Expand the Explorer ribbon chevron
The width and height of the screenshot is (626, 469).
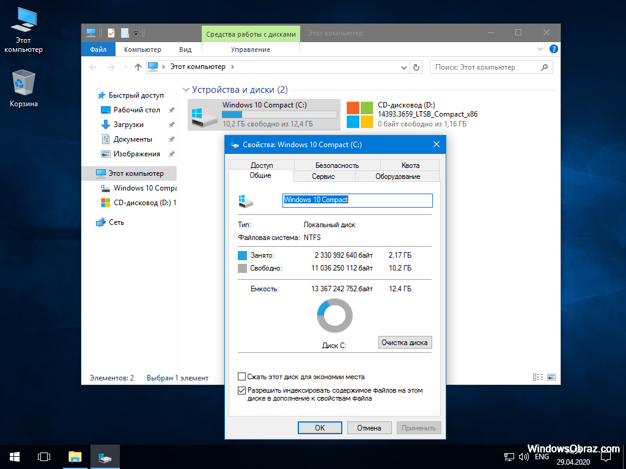point(540,49)
